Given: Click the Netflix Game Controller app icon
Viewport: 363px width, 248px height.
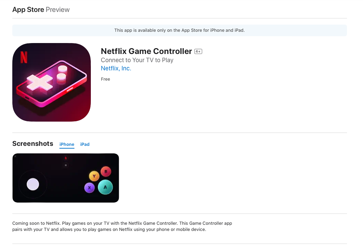Looking at the screenshot, I should pos(51,82).
